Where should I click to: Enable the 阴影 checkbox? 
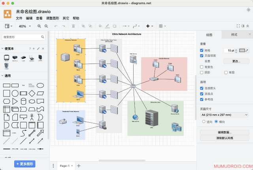[x=202, y=73]
